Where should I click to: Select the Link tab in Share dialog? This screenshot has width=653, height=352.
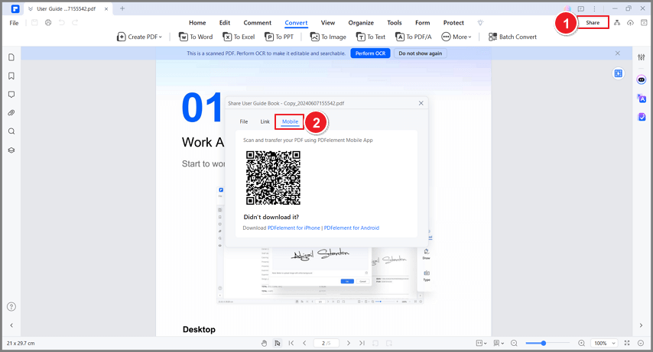click(265, 121)
